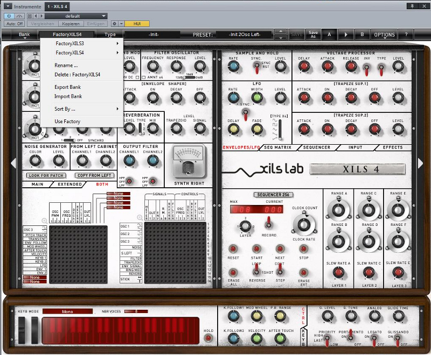This screenshot has height=355, width=431.
Task: Flip the Voltage Processor INV switch
Action: [x=366, y=70]
